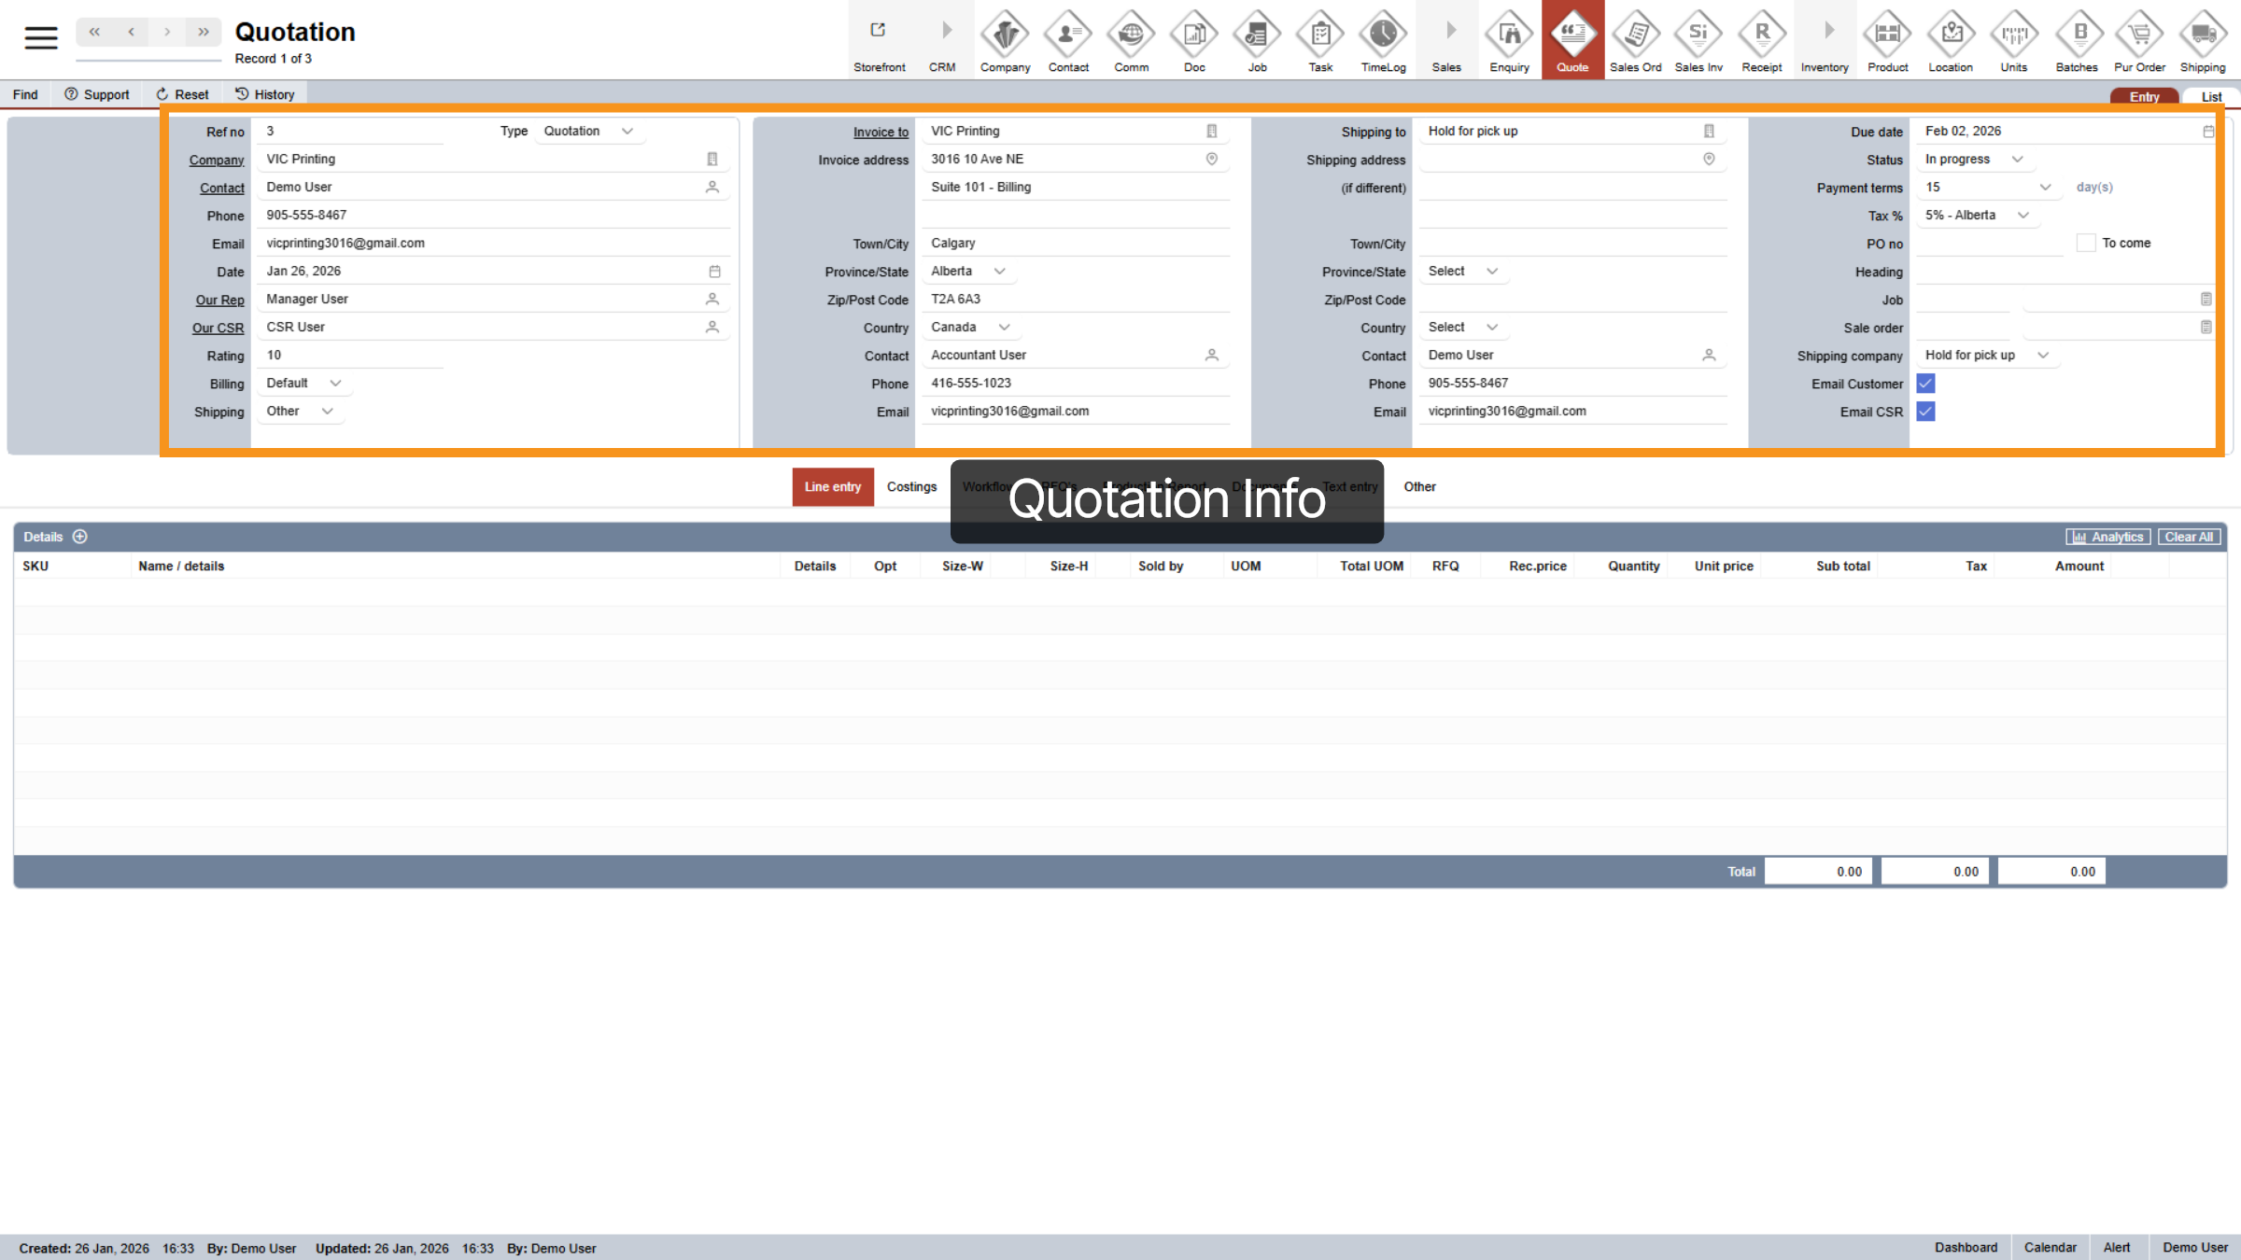The width and height of the screenshot is (2241, 1260).
Task: Click the calendar icon in Date field
Action: tap(714, 272)
